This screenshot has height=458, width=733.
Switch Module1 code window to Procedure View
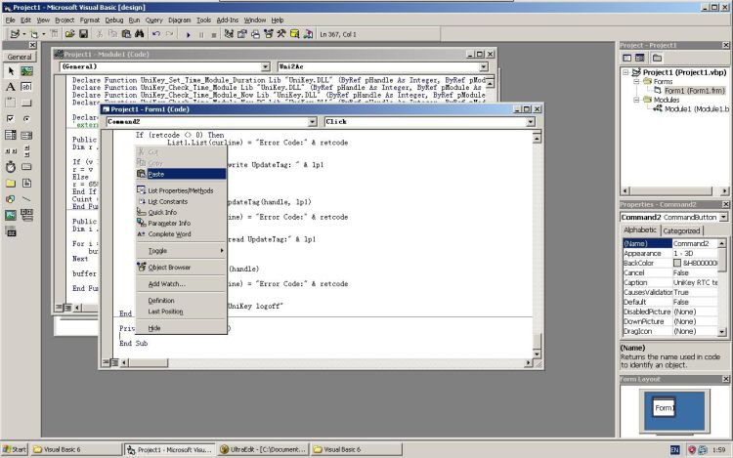[59, 308]
